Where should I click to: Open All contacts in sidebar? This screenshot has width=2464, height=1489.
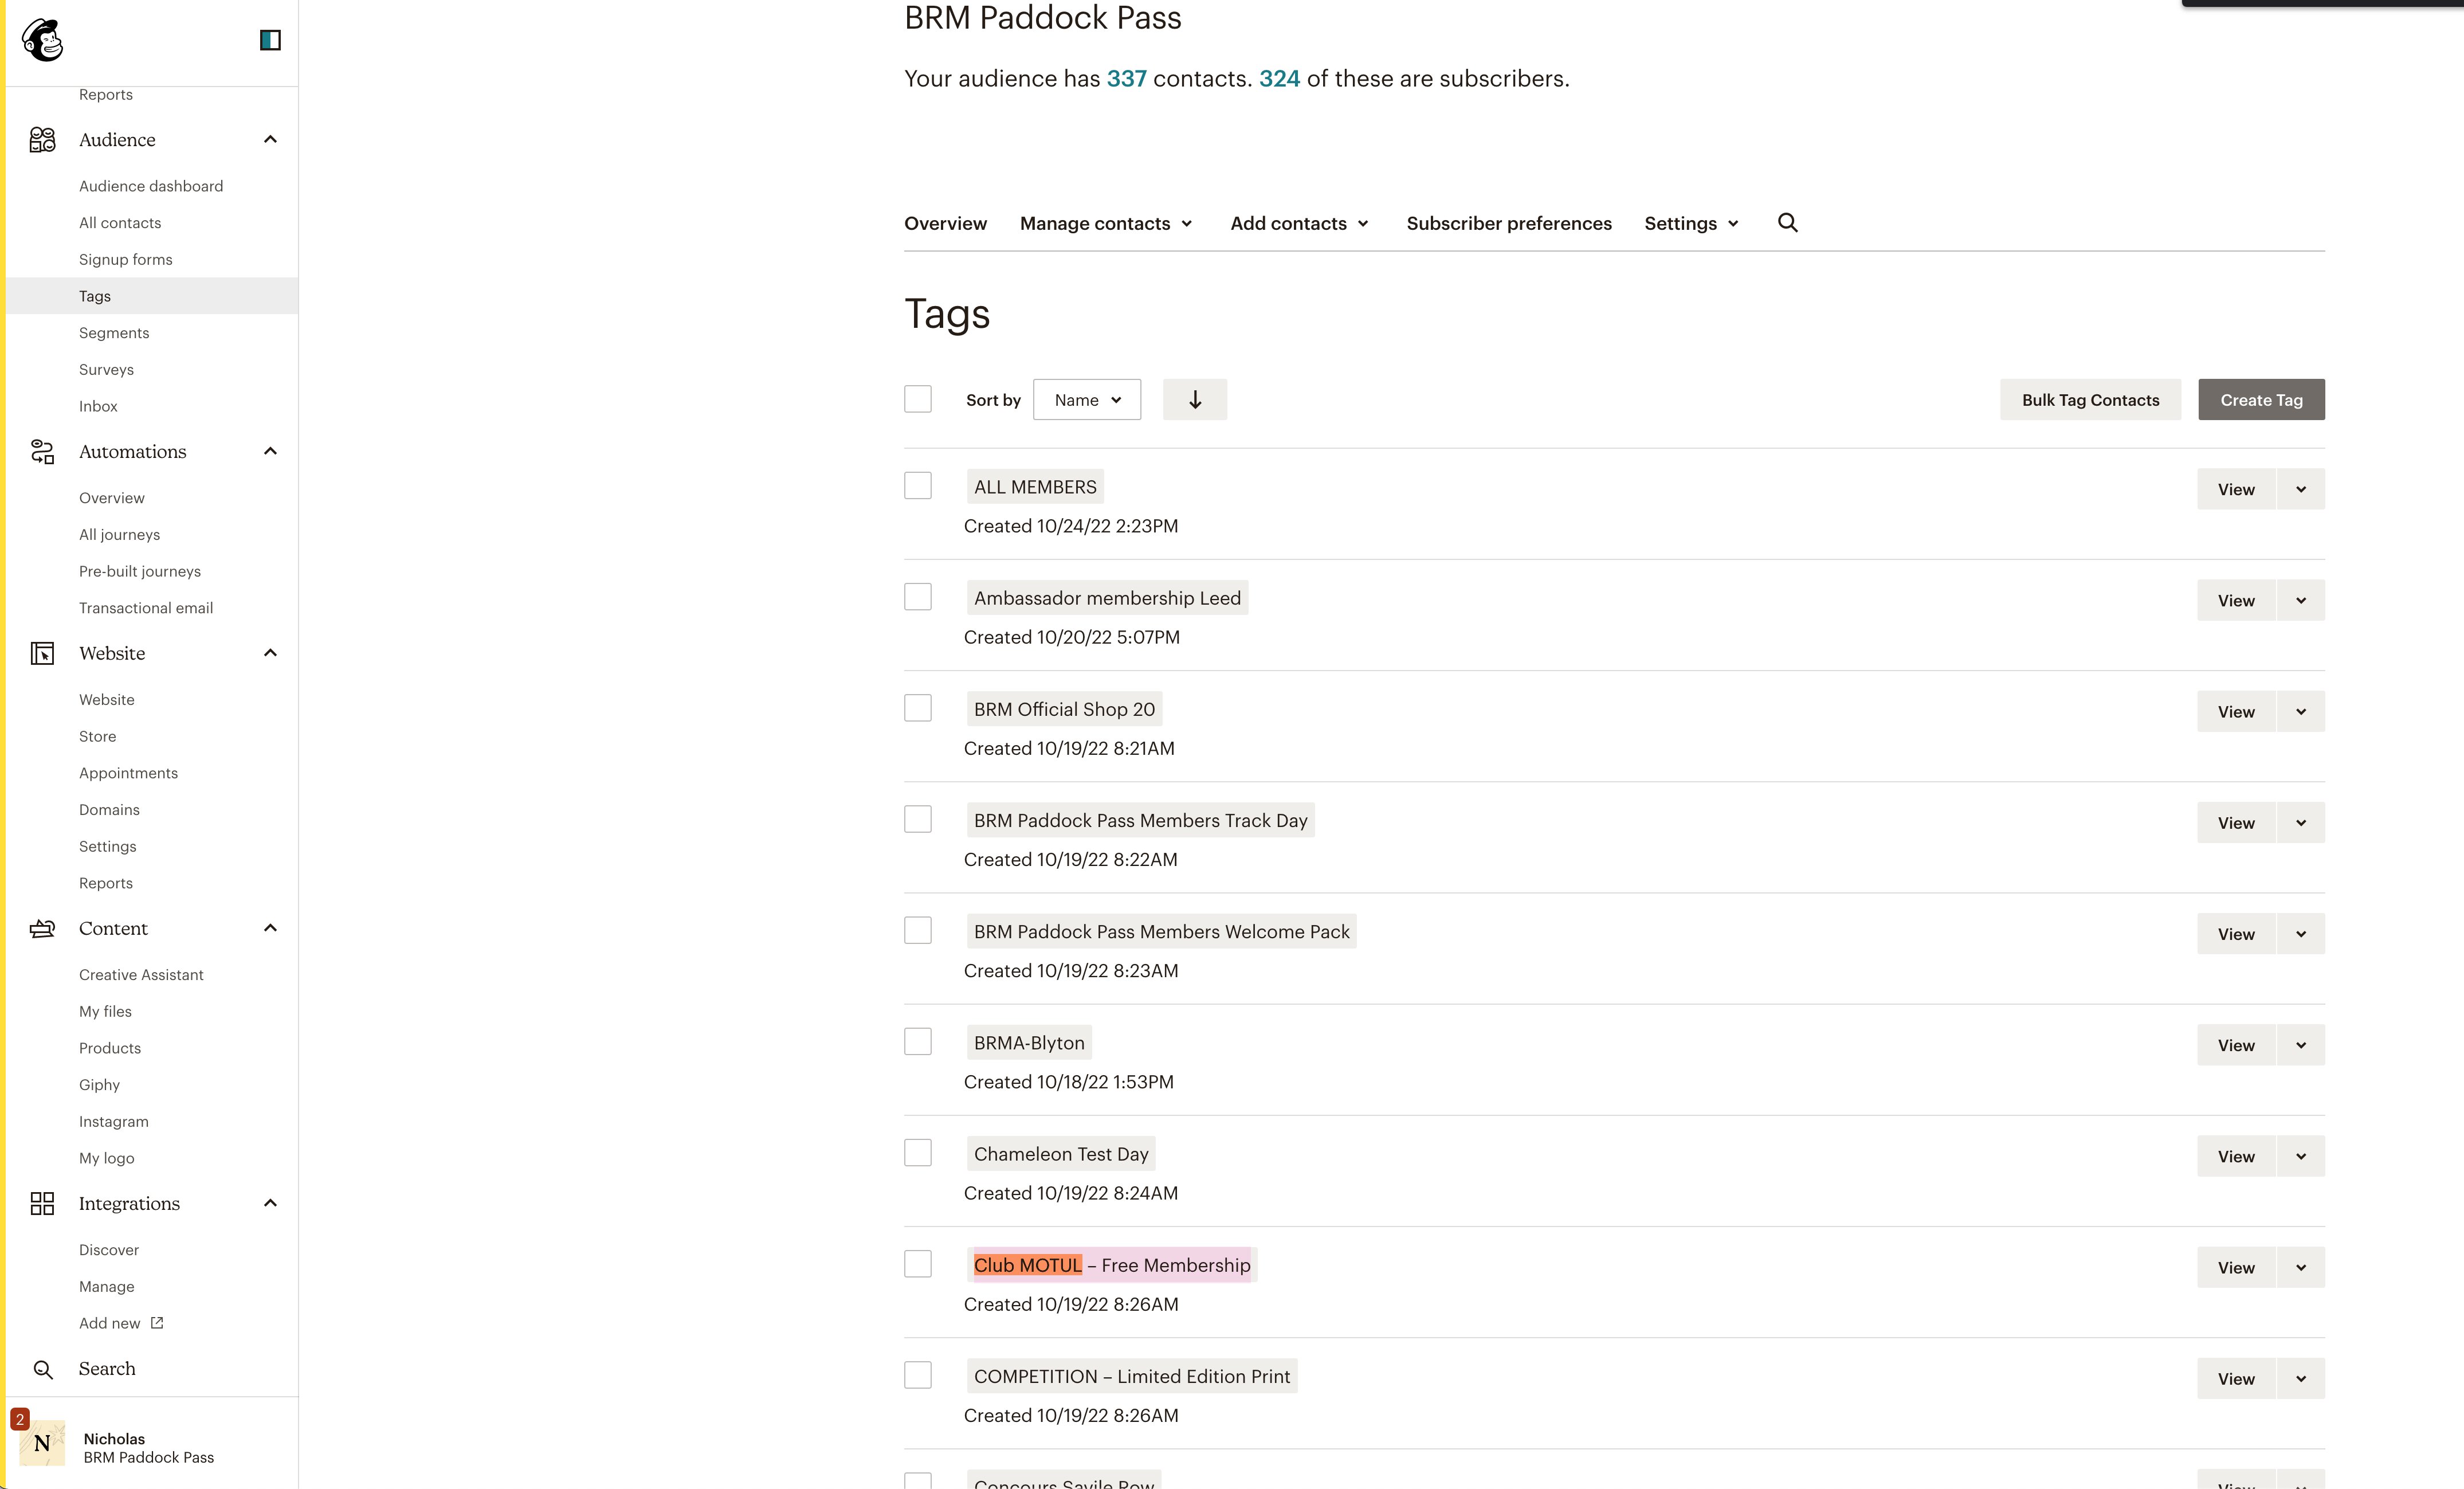pos(120,223)
